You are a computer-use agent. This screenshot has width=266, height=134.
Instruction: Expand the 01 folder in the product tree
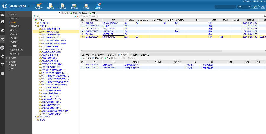coord(36,23)
